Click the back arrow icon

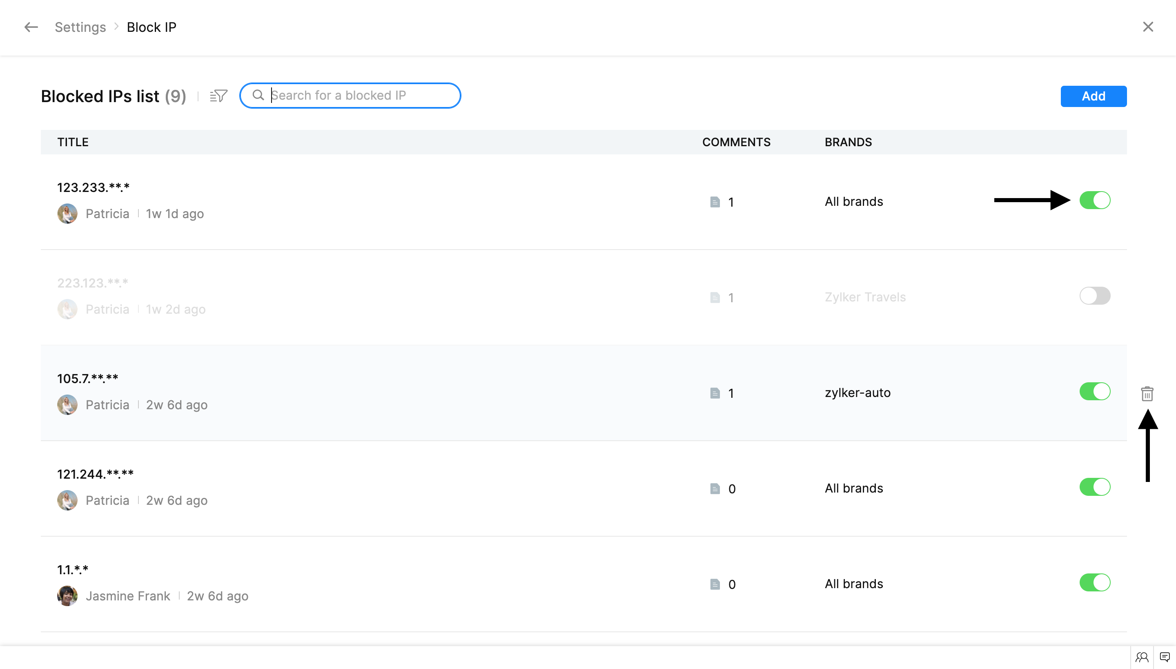[31, 27]
